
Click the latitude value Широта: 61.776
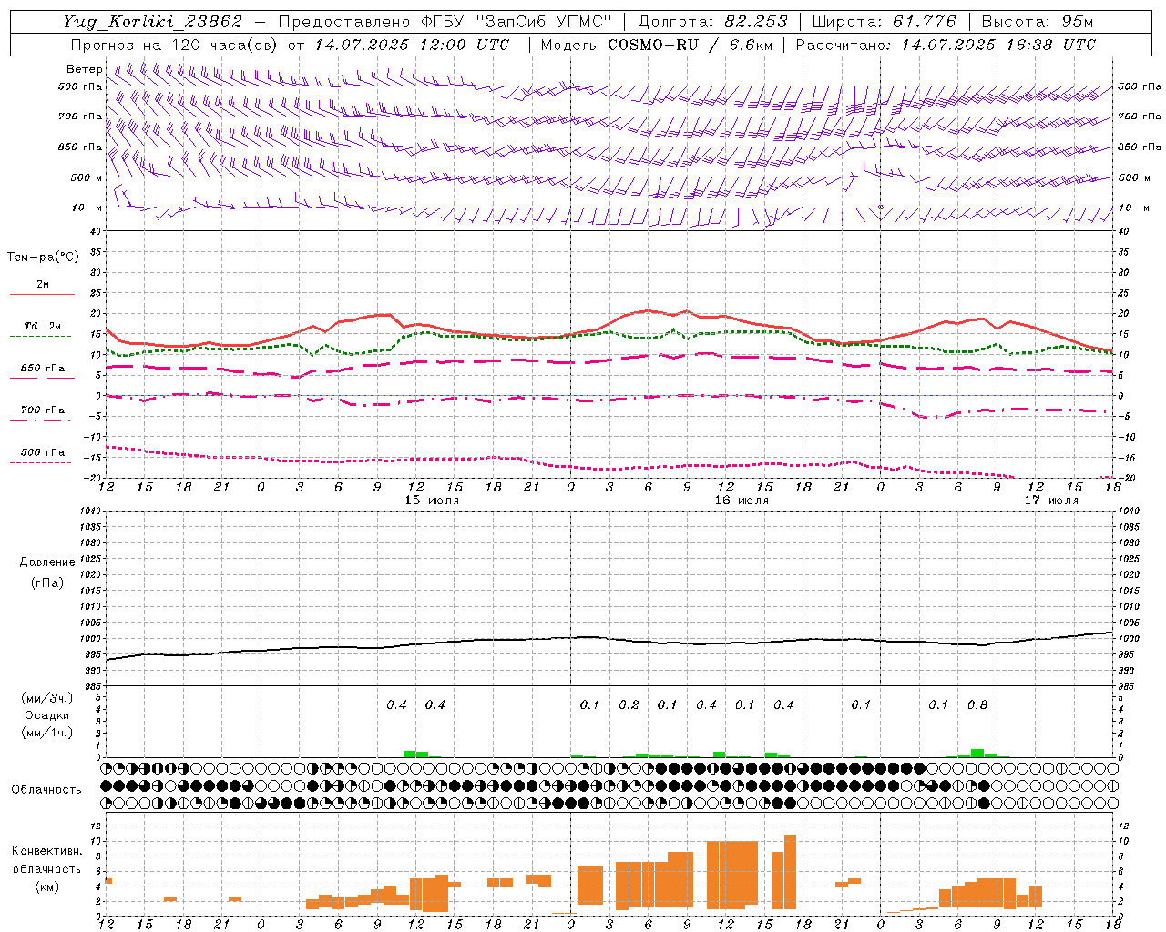(884, 22)
